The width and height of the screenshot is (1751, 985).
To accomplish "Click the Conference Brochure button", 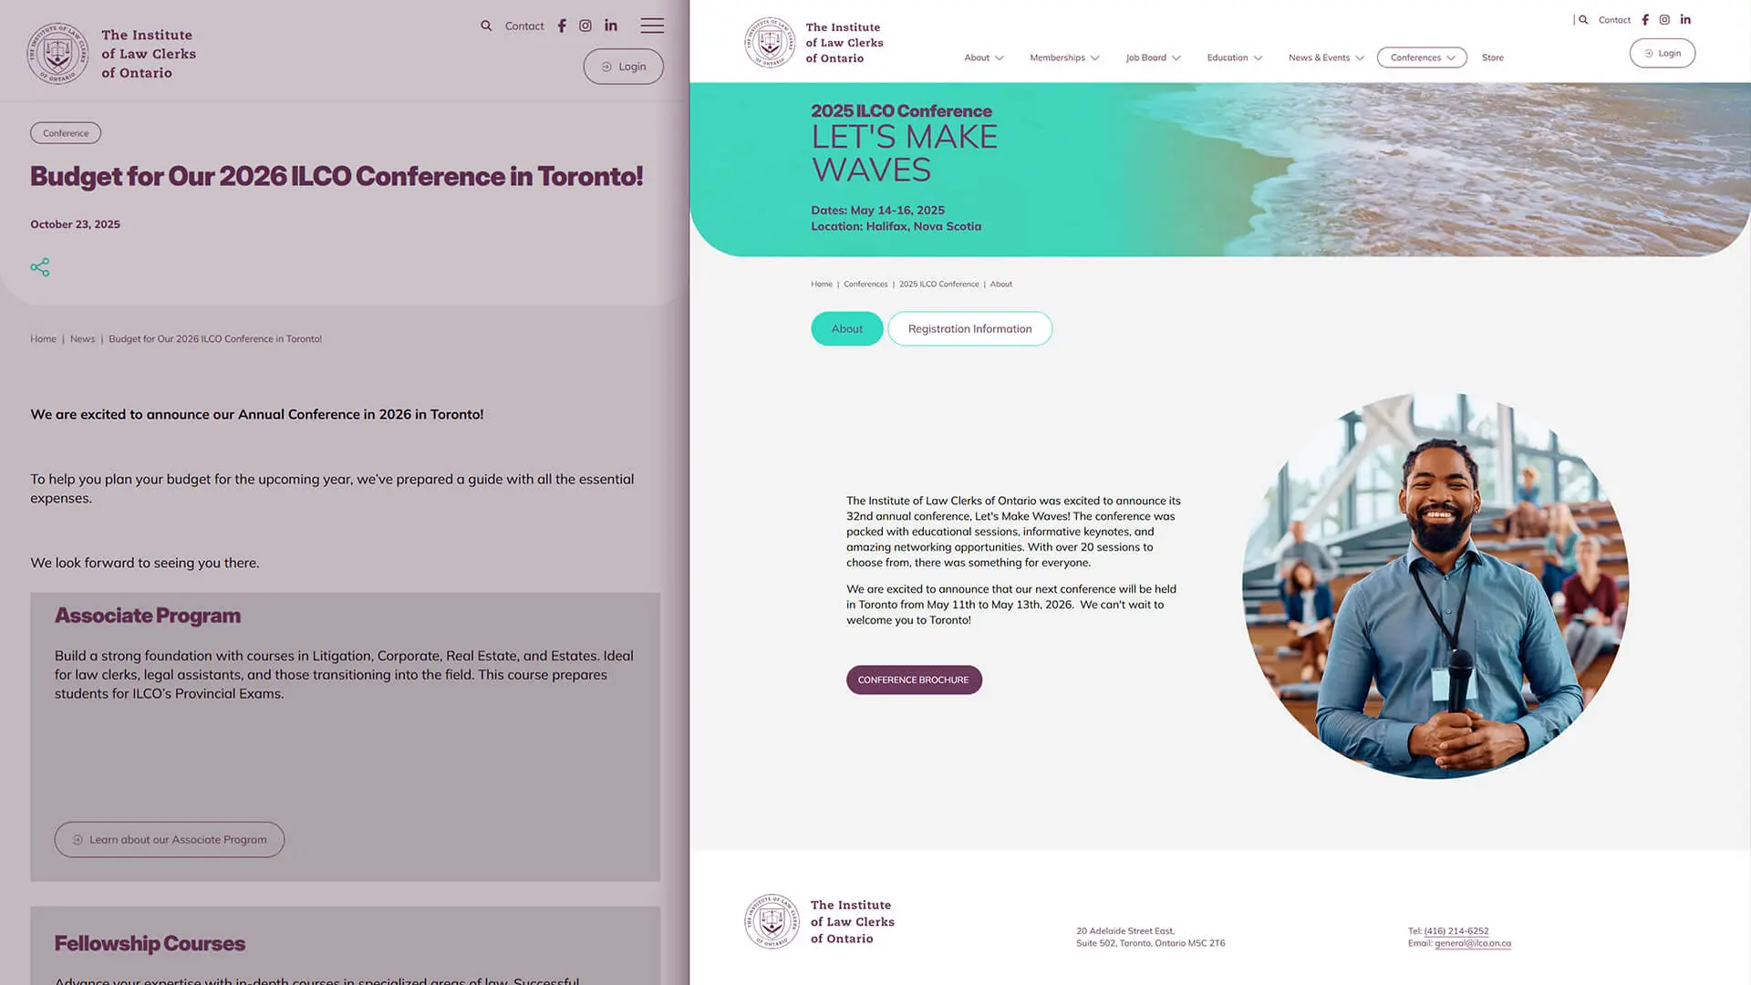I will [913, 680].
